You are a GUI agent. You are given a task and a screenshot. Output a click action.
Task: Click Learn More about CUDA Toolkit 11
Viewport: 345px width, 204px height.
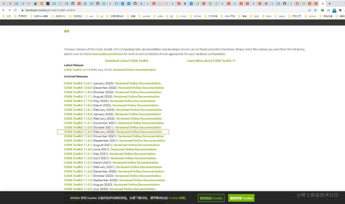[211, 61]
